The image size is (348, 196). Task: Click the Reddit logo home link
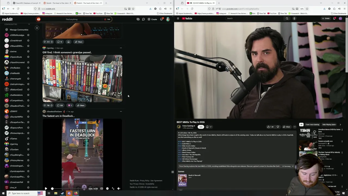coord(7,19)
